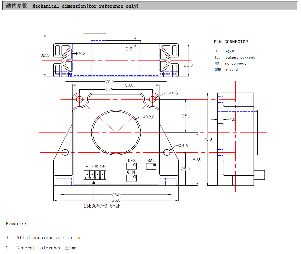Click the GIN trimmer adjustment screw
301x254 pixels.
[135, 177]
